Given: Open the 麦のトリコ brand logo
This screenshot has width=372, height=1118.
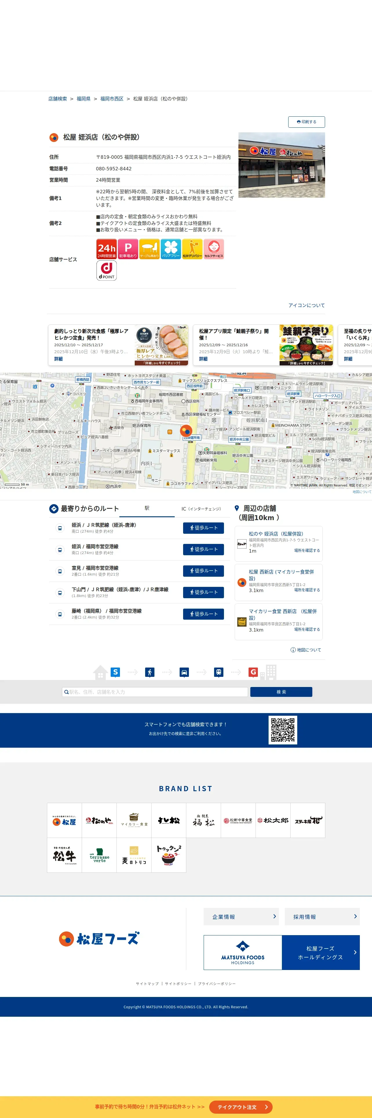Looking at the screenshot, I should tap(134, 855).
